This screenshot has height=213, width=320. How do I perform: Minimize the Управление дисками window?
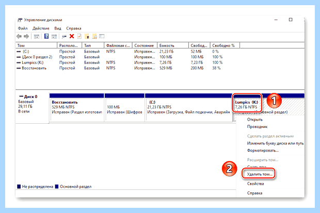click(x=276, y=20)
